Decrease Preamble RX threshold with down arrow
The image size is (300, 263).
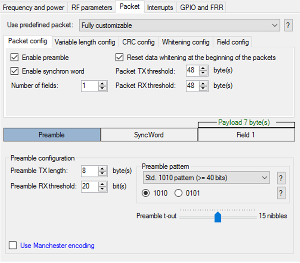click(x=103, y=188)
